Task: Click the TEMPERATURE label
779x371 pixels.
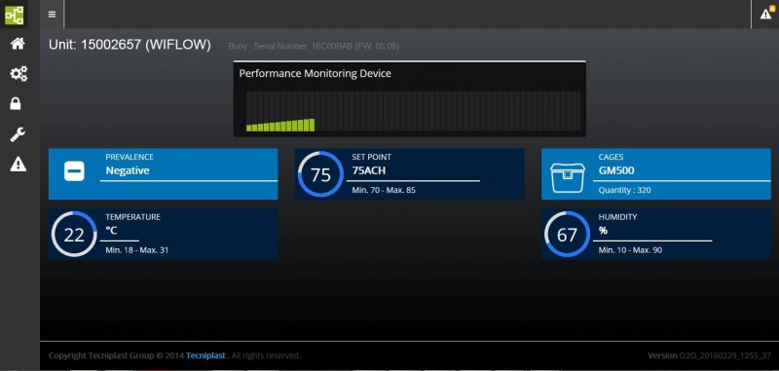Action: [x=132, y=217]
